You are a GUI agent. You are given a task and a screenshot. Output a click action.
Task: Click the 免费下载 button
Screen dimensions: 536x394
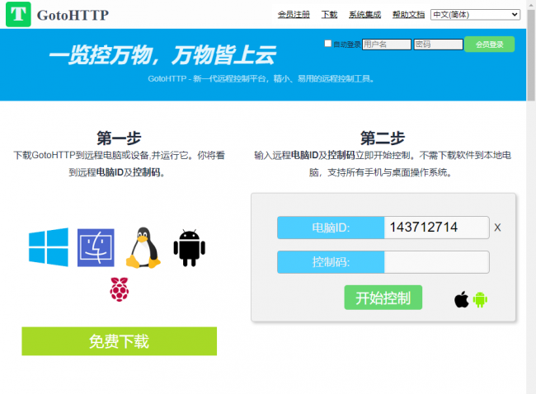point(120,341)
